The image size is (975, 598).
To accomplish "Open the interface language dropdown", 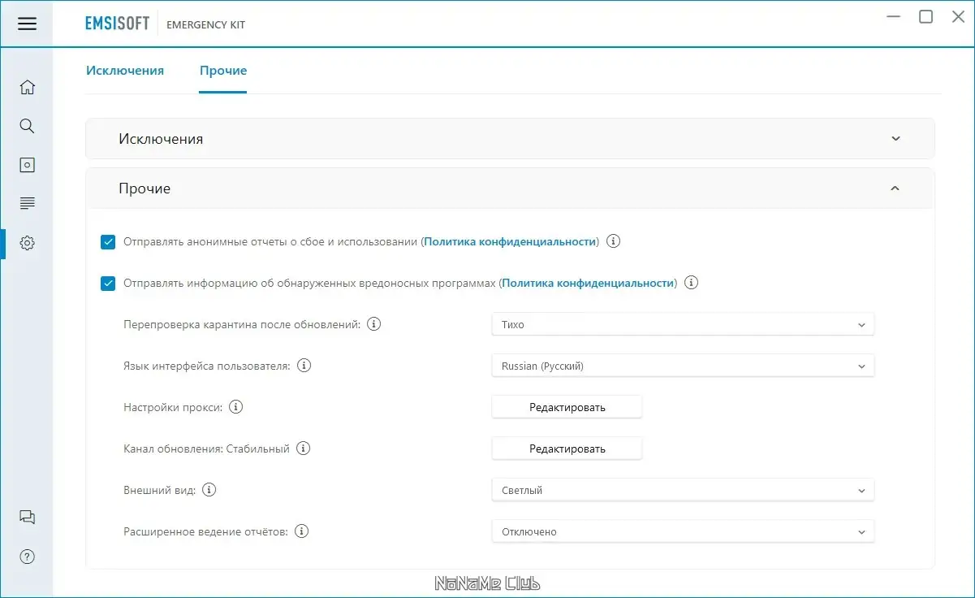I will [x=683, y=366].
